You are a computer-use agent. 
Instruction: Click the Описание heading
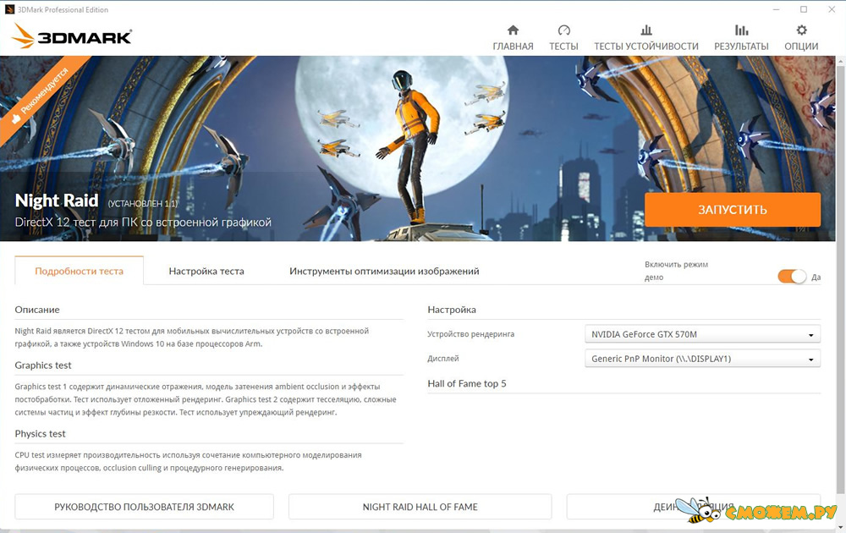point(37,310)
